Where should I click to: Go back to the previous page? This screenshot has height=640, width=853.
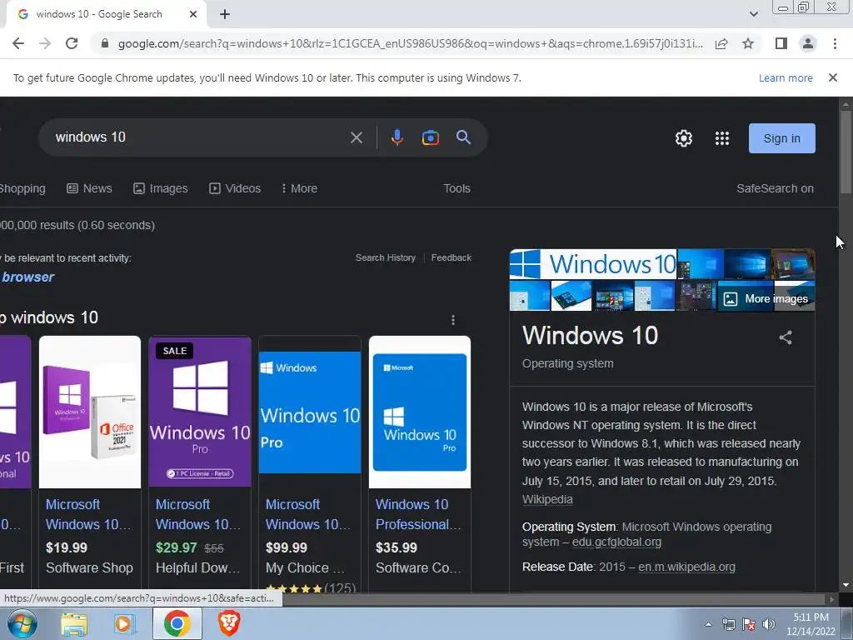coord(18,43)
